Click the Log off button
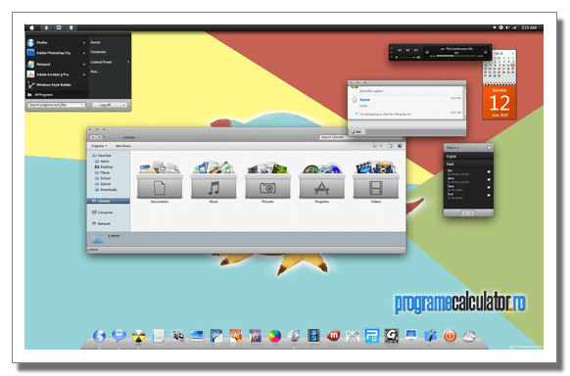Image resolution: width=570 pixels, height=376 pixels. tap(105, 105)
